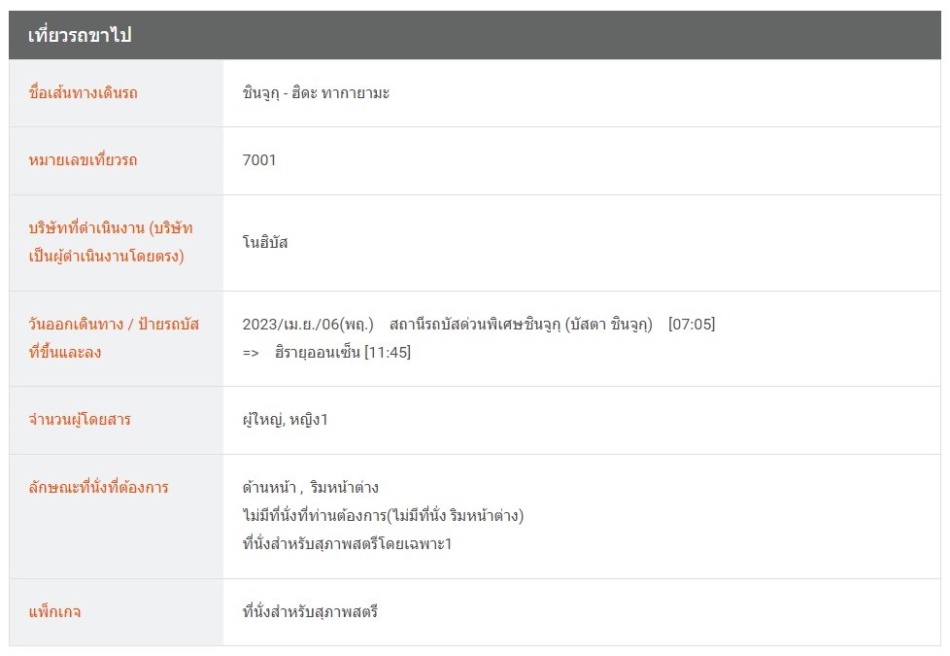
Task: Click the seat preference ด้านหน้า , ริมหน้าต่าง
Action: pyautogui.click(x=310, y=487)
